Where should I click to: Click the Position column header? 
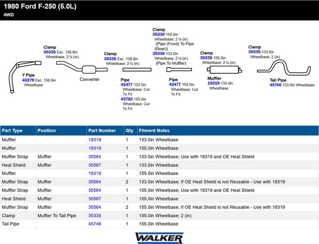61,131
